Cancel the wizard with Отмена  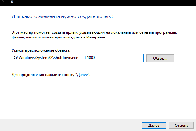point(181,125)
